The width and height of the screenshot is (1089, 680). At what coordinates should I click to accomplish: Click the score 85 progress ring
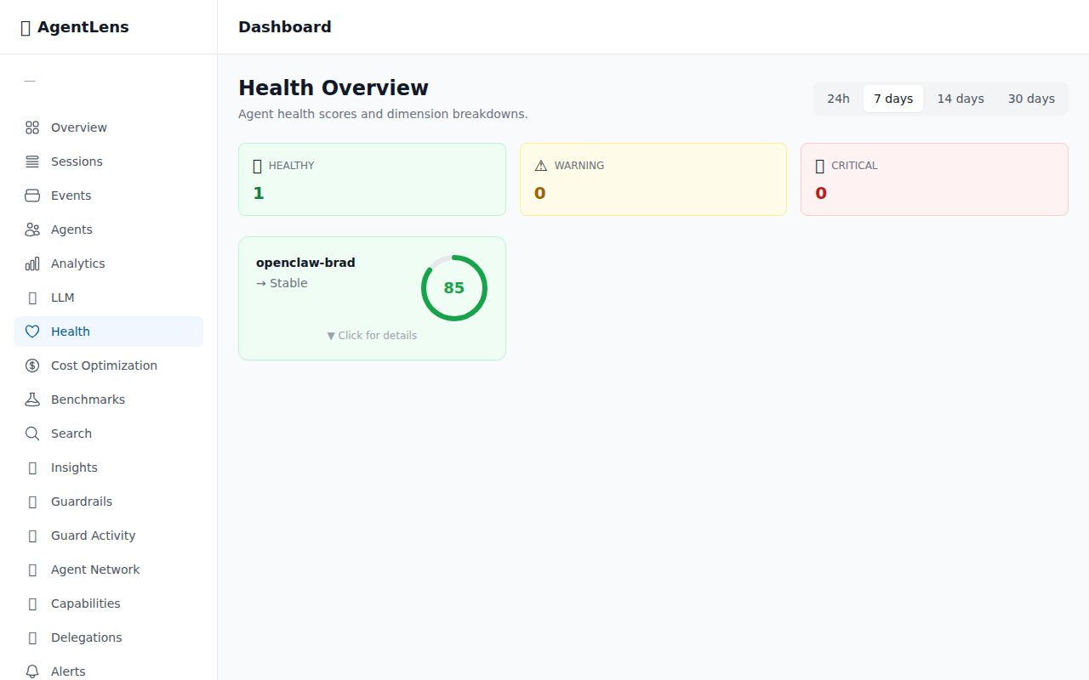(453, 287)
